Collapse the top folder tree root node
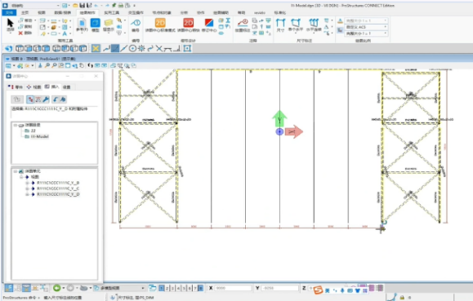 pos(15,125)
